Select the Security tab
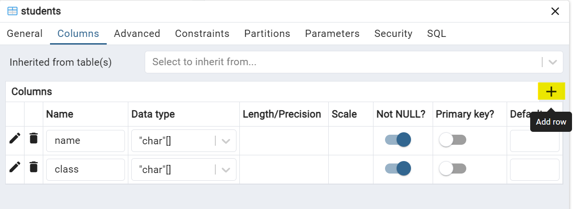Image resolution: width=585 pixels, height=209 pixels. (x=393, y=34)
